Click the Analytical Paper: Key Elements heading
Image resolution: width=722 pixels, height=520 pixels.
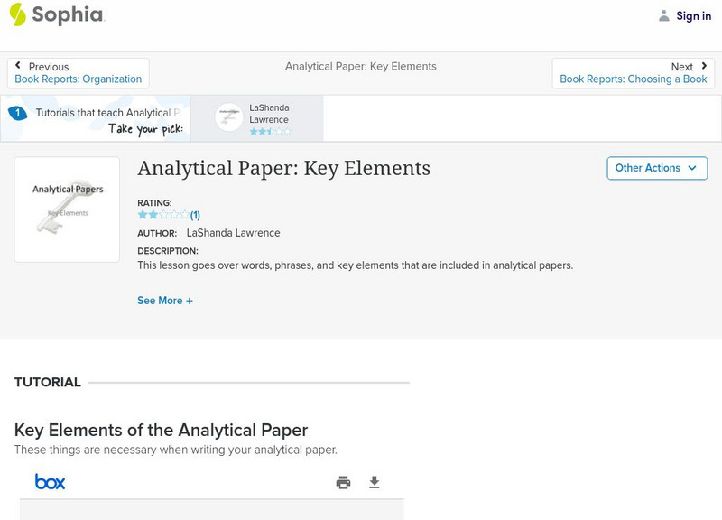click(x=283, y=169)
